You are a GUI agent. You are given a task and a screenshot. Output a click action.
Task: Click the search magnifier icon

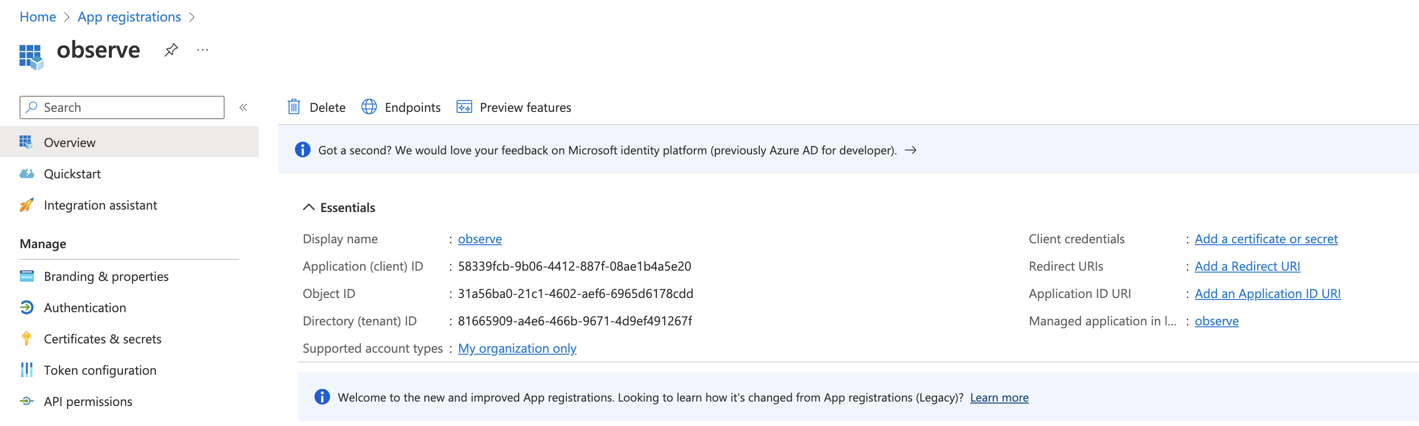(32, 107)
